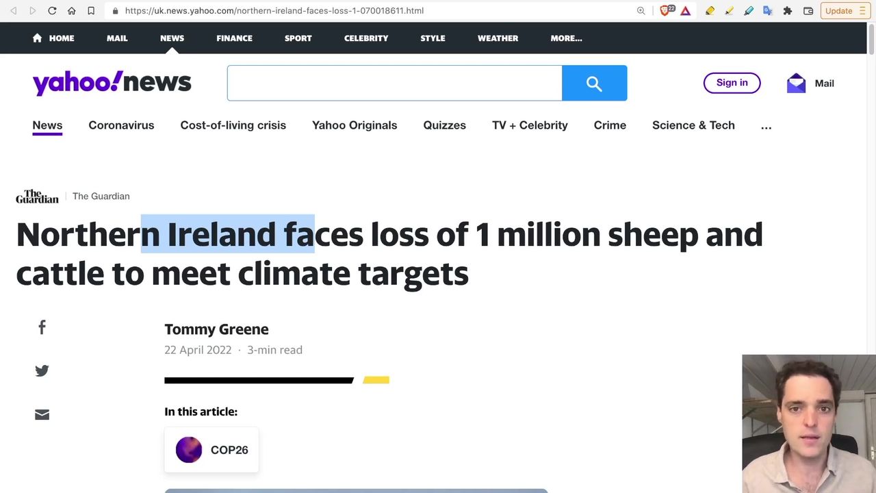Screen dimensions: 876x493
Task: Open the Brave Rewards triangle icon
Action: pos(685,11)
